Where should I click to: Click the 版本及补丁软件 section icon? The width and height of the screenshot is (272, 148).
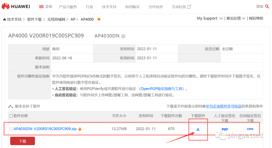[11, 106]
